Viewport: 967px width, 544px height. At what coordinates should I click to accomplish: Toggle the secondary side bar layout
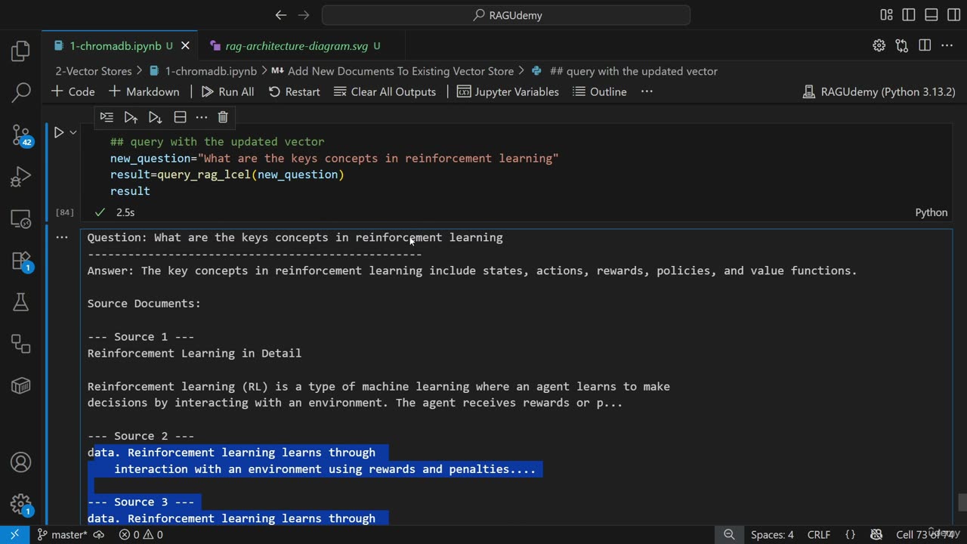[953, 15]
